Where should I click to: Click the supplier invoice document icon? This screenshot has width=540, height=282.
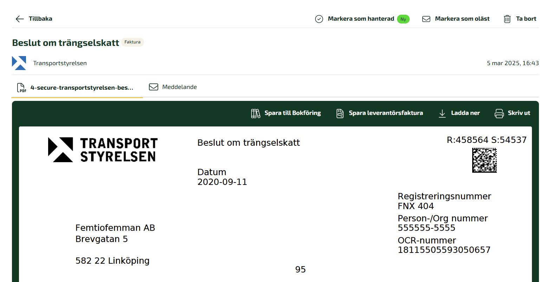click(x=340, y=113)
